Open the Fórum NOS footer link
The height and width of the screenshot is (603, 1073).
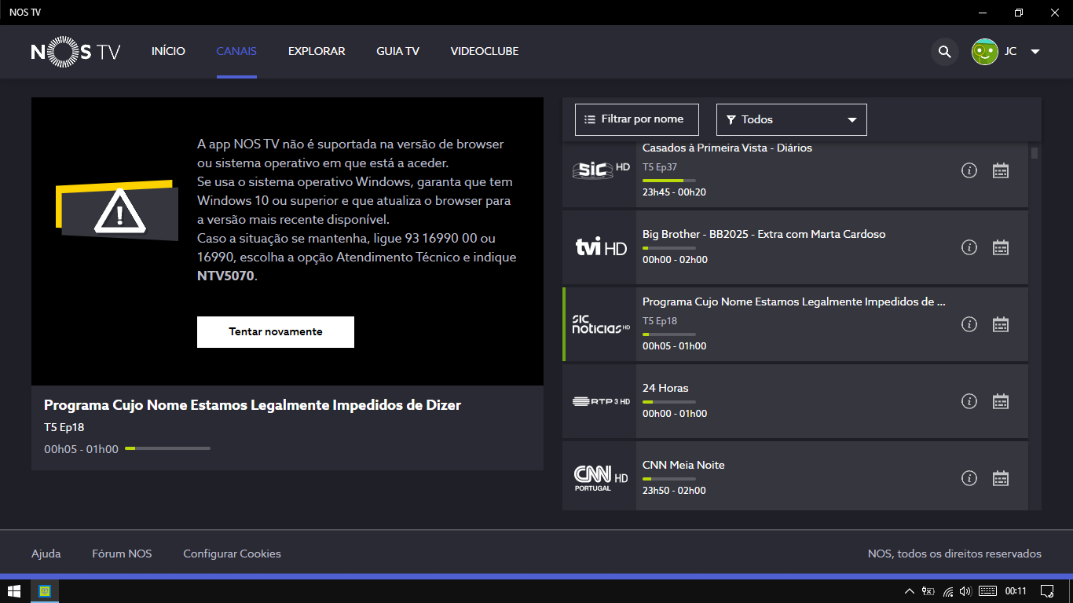tap(122, 554)
